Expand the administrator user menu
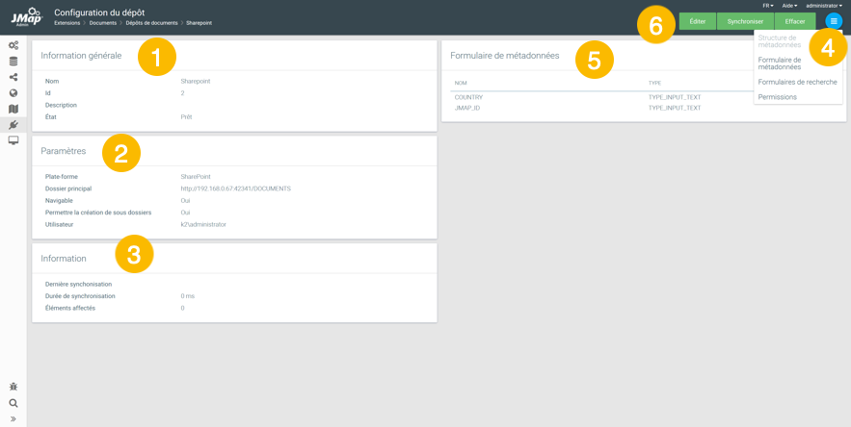The image size is (851, 427). [824, 6]
